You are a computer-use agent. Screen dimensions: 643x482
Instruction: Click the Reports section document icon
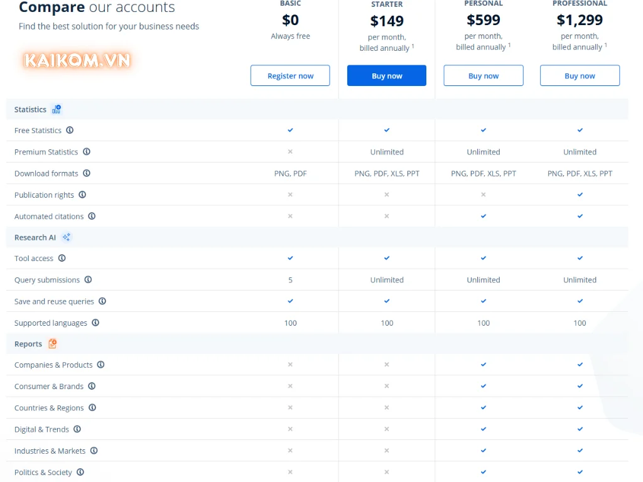click(x=53, y=344)
